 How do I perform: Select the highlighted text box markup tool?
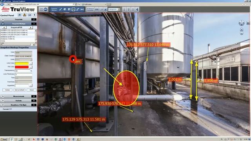73,9
